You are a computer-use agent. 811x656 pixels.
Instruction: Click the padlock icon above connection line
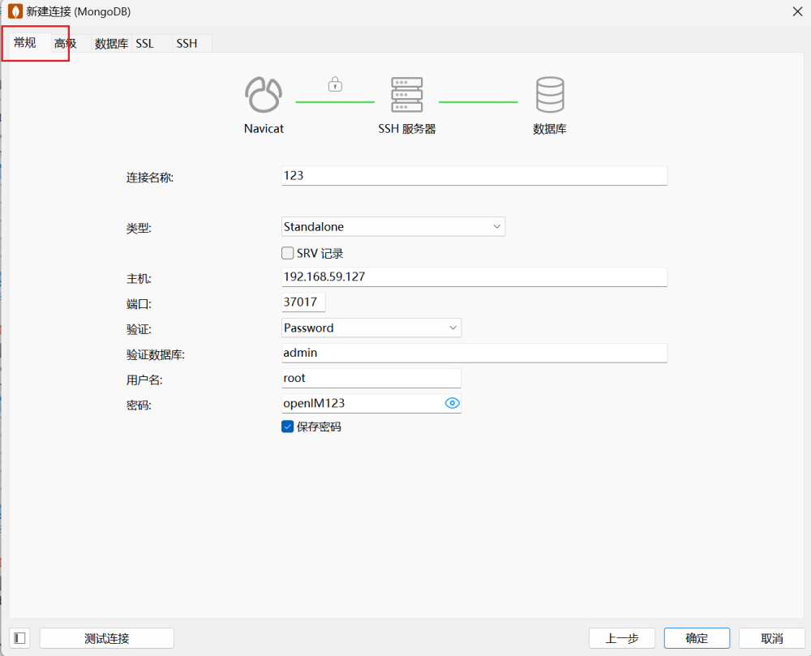335,84
